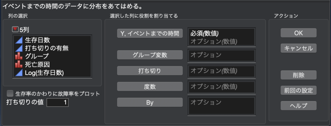The width and height of the screenshot is (331, 126).
Task: Enable 生存率のかわりに故障率をプロット checkbox
Action: [x=10, y=93]
